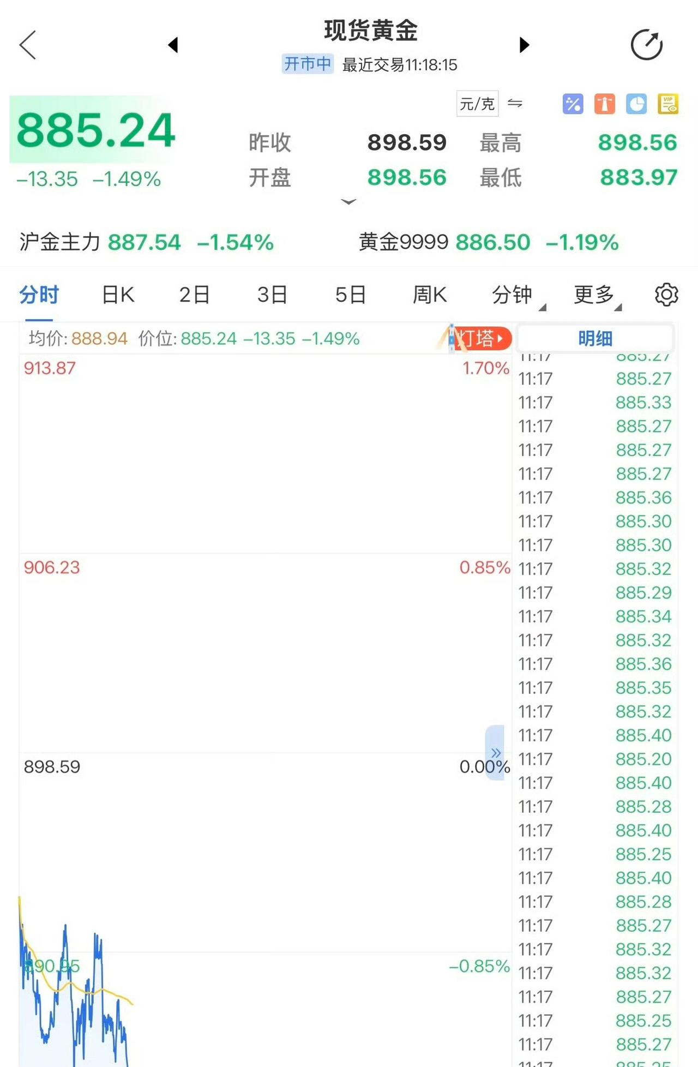Switch to the 2日 tab
This screenshot has height=1067, width=698.
195,295
